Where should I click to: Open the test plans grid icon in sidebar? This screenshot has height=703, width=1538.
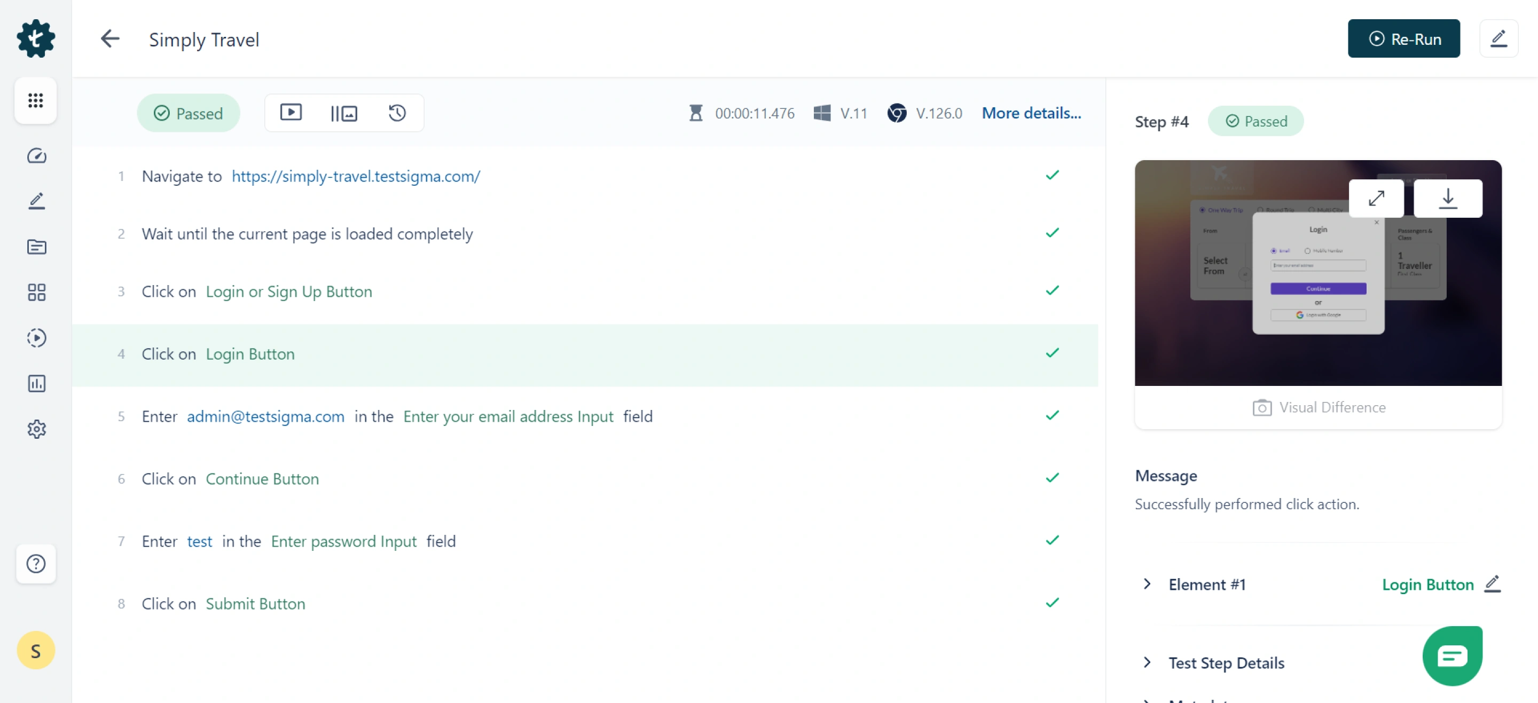[x=36, y=292]
